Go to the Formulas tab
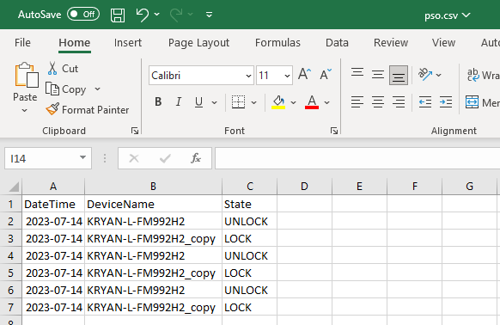This screenshot has width=500, height=325. click(277, 43)
